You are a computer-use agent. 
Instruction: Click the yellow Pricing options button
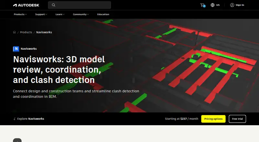click(x=213, y=119)
